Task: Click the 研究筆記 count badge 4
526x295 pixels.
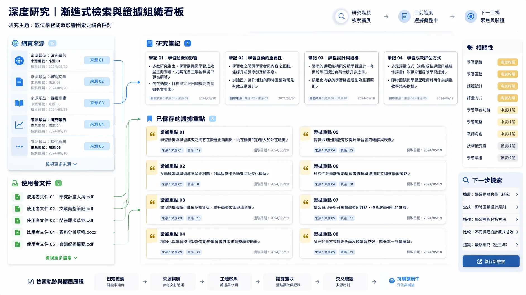Action: coord(187,43)
